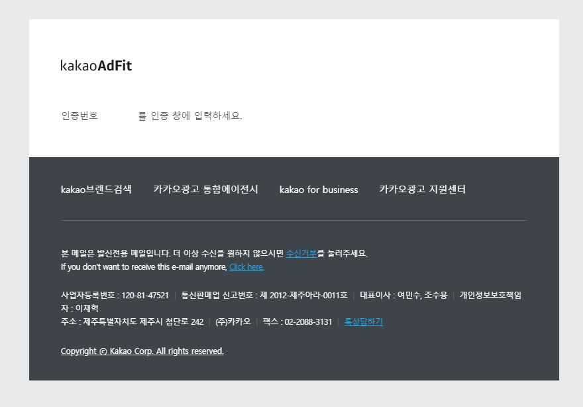Click the text '를 인증 창에 입력하세요.'
This screenshot has height=407, width=583.
(x=190, y=116)
